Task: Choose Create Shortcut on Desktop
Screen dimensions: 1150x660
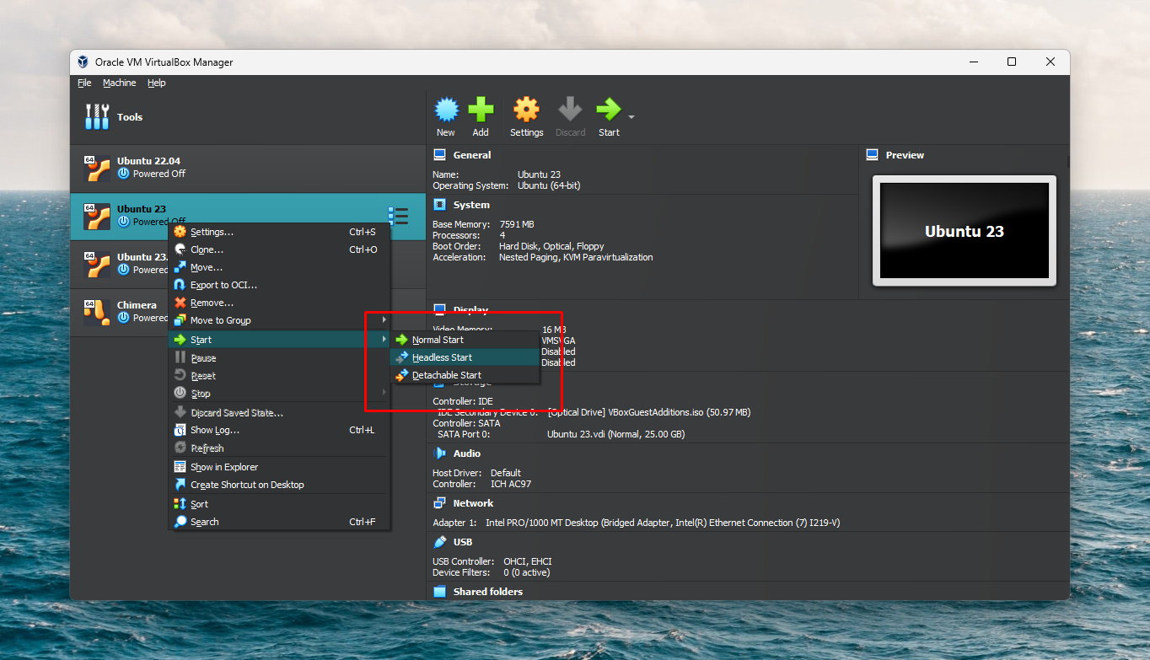Action: (x=279, y=485)
